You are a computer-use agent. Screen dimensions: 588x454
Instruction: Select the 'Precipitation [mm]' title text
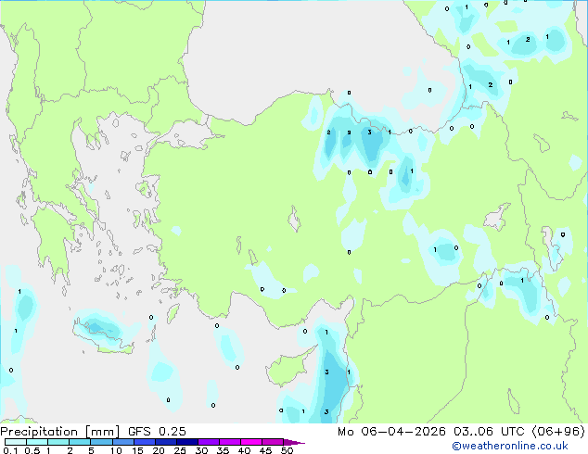tap(59, 432)
